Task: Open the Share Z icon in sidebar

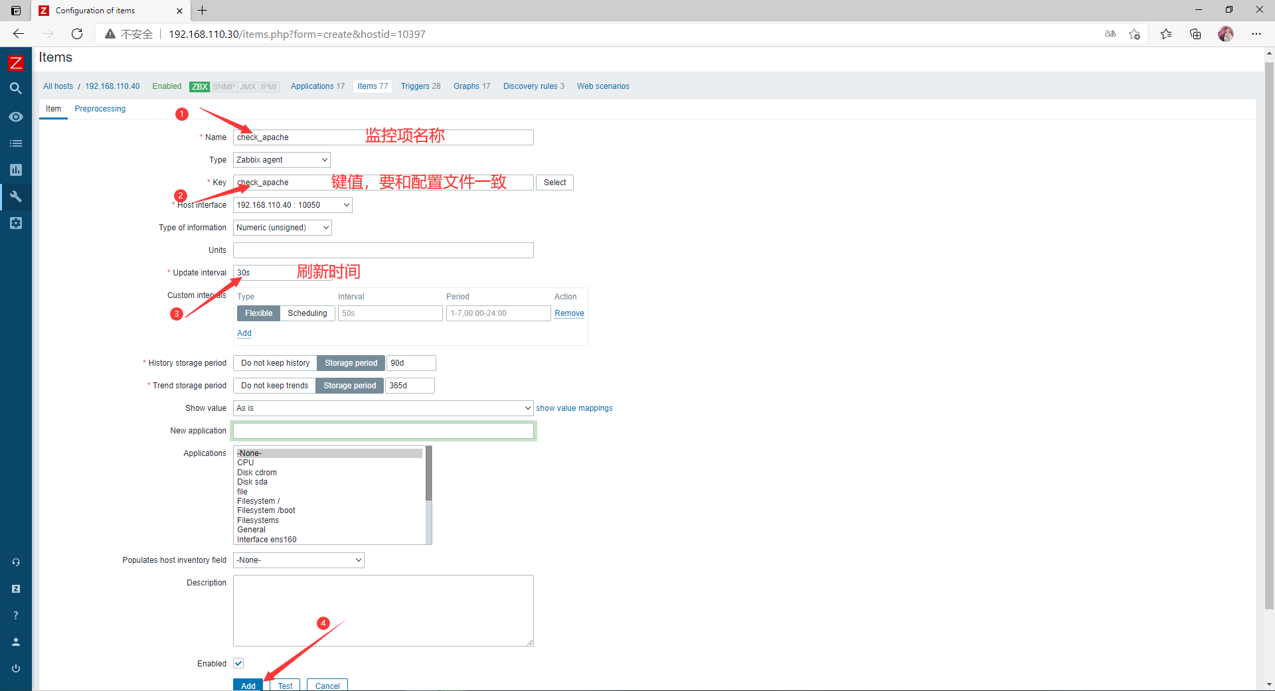Action: coord(16,589)
